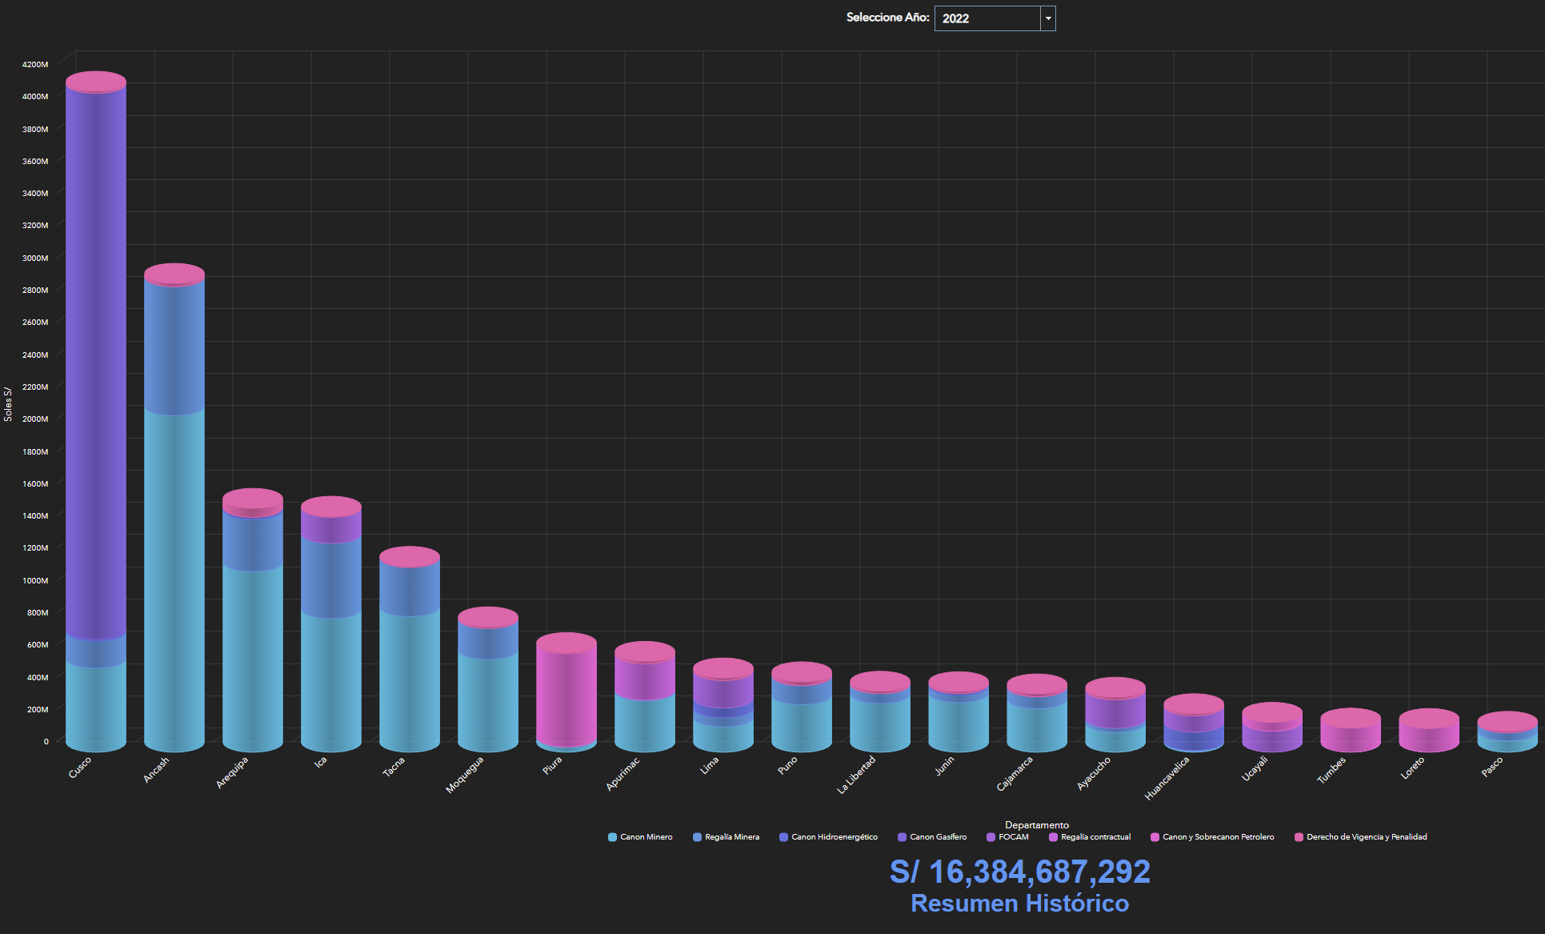Select the Tumbes bar cylinder

[x=1351, y=730]
